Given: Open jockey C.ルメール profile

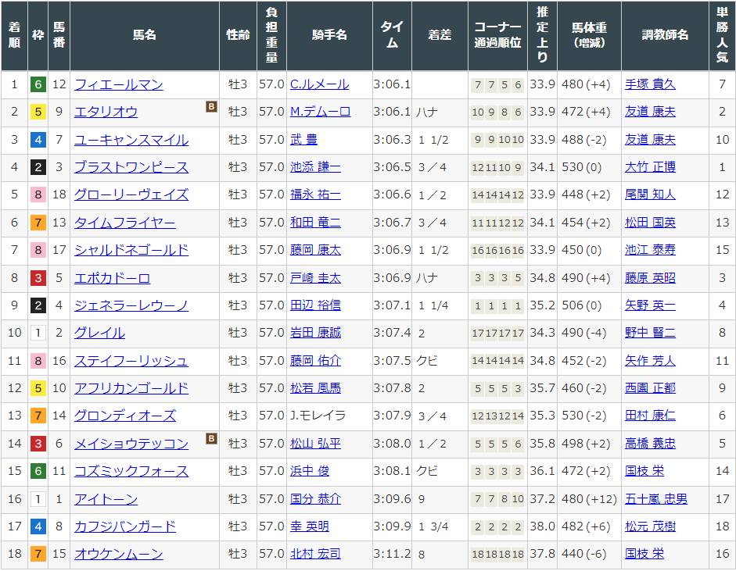Looking at the screenshot, I should [320, 84].
